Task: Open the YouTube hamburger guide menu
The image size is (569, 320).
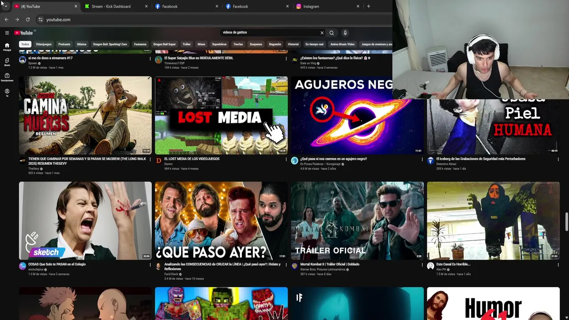Action: click(7, 33)
